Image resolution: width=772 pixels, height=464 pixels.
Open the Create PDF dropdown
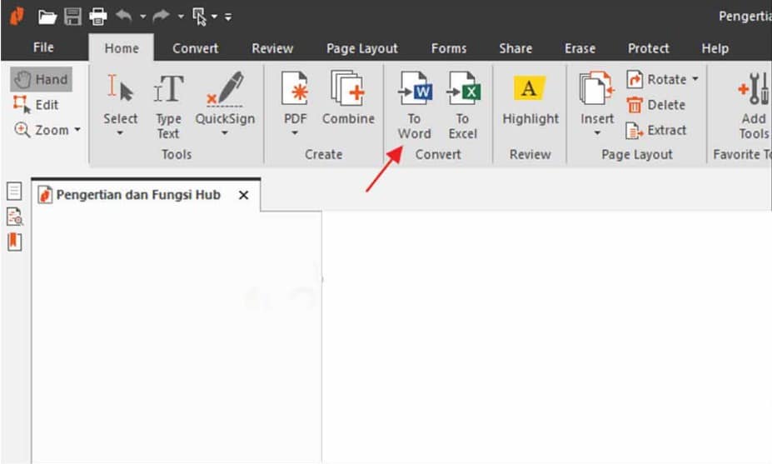coord(295,133)
